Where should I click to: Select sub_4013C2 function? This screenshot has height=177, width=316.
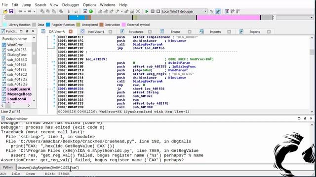pos(17,74)
